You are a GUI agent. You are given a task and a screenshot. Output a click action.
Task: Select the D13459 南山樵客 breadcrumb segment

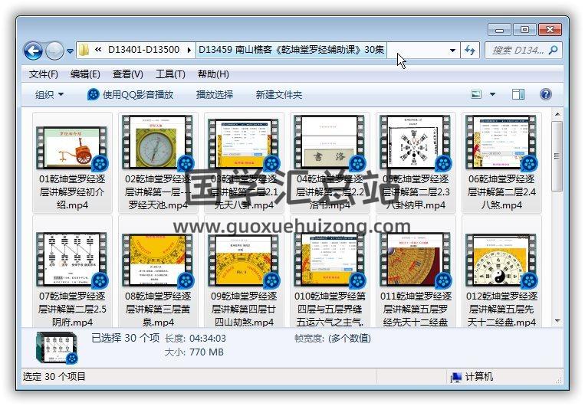pos(291,50)
